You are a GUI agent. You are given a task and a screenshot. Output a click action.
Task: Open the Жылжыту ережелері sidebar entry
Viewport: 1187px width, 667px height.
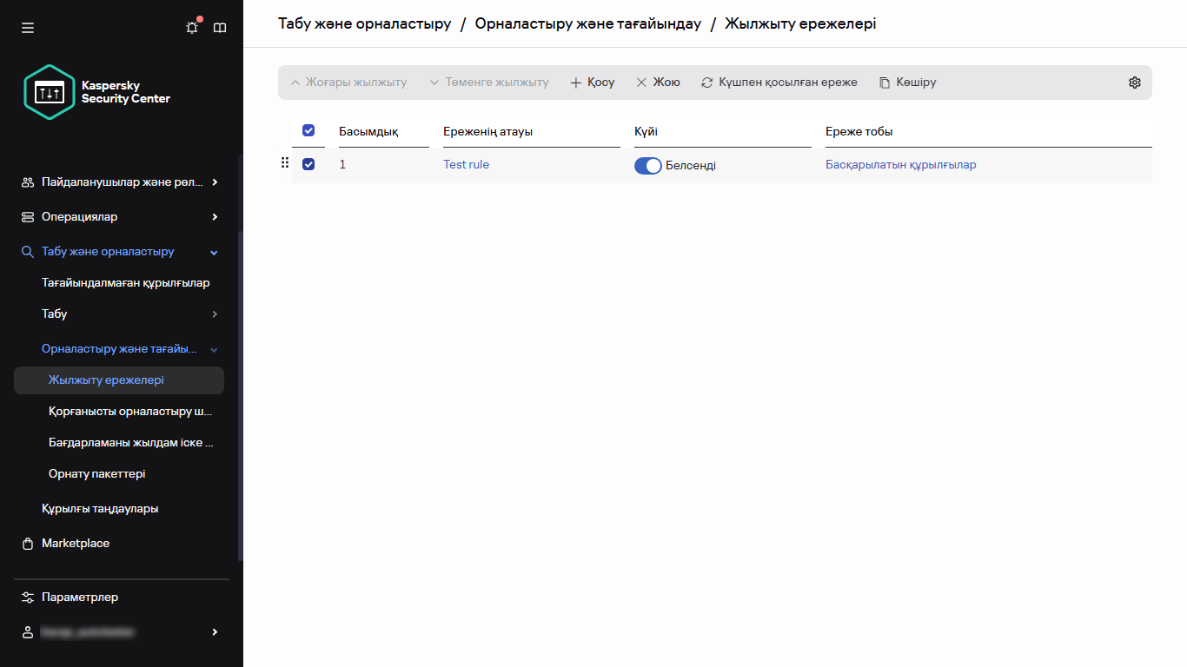click(103, 380)
